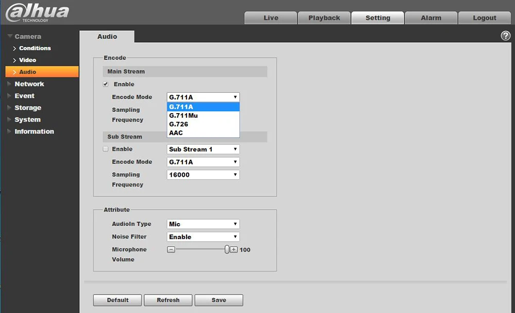The width and height of the screenshot is (515, 313).
Task: Check the Sub Stream Enable checkbox
Action: point(106,149)
